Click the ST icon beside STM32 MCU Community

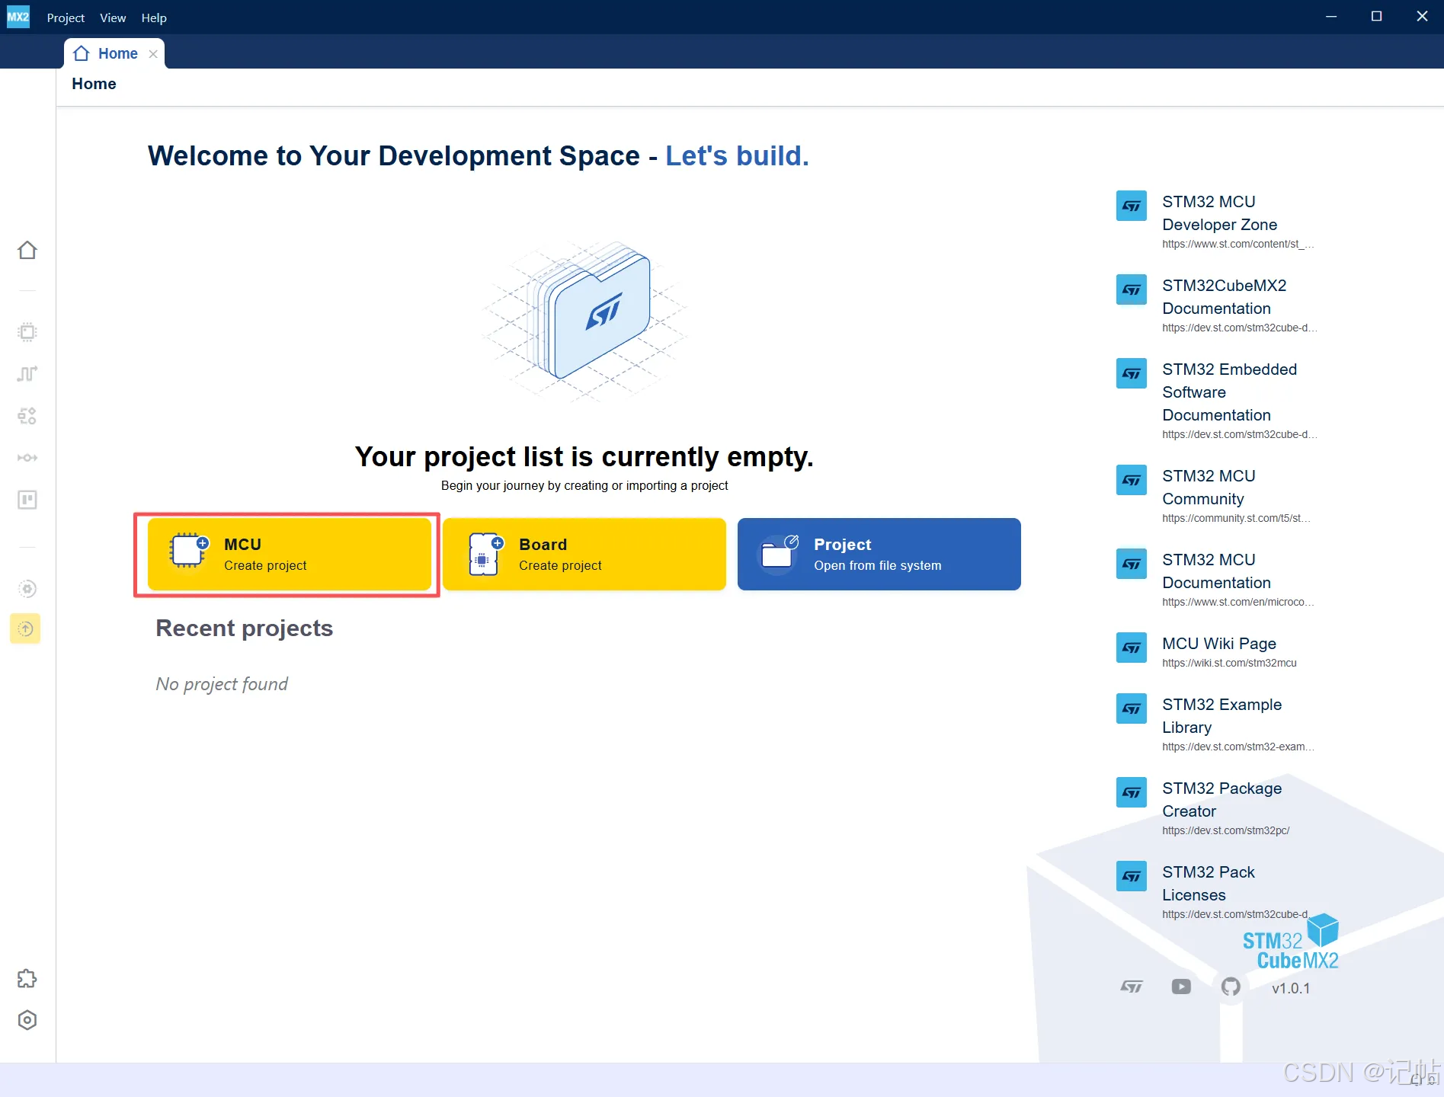point(1132,480)
